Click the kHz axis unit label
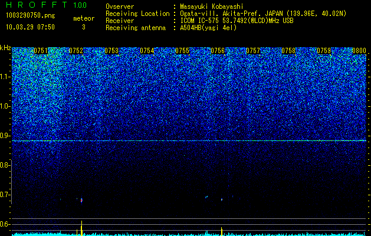 tap(5, 48)
